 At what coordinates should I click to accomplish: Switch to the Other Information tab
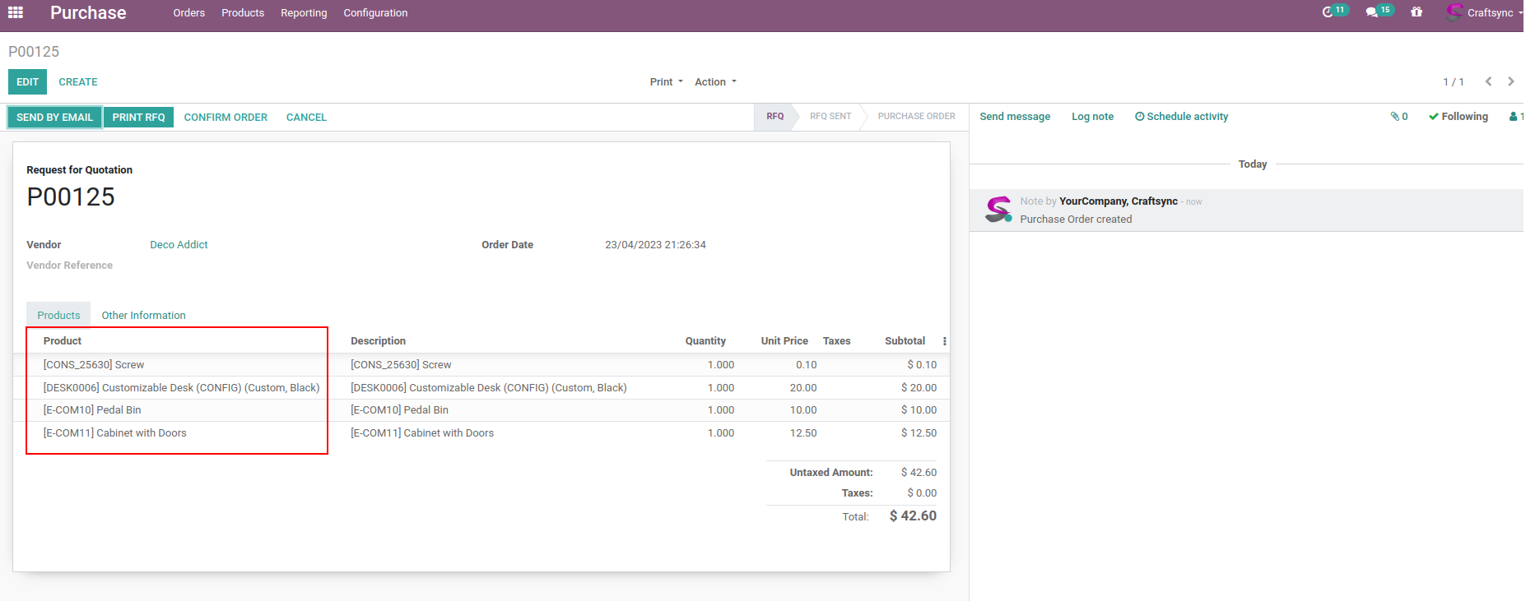(143, 316)
